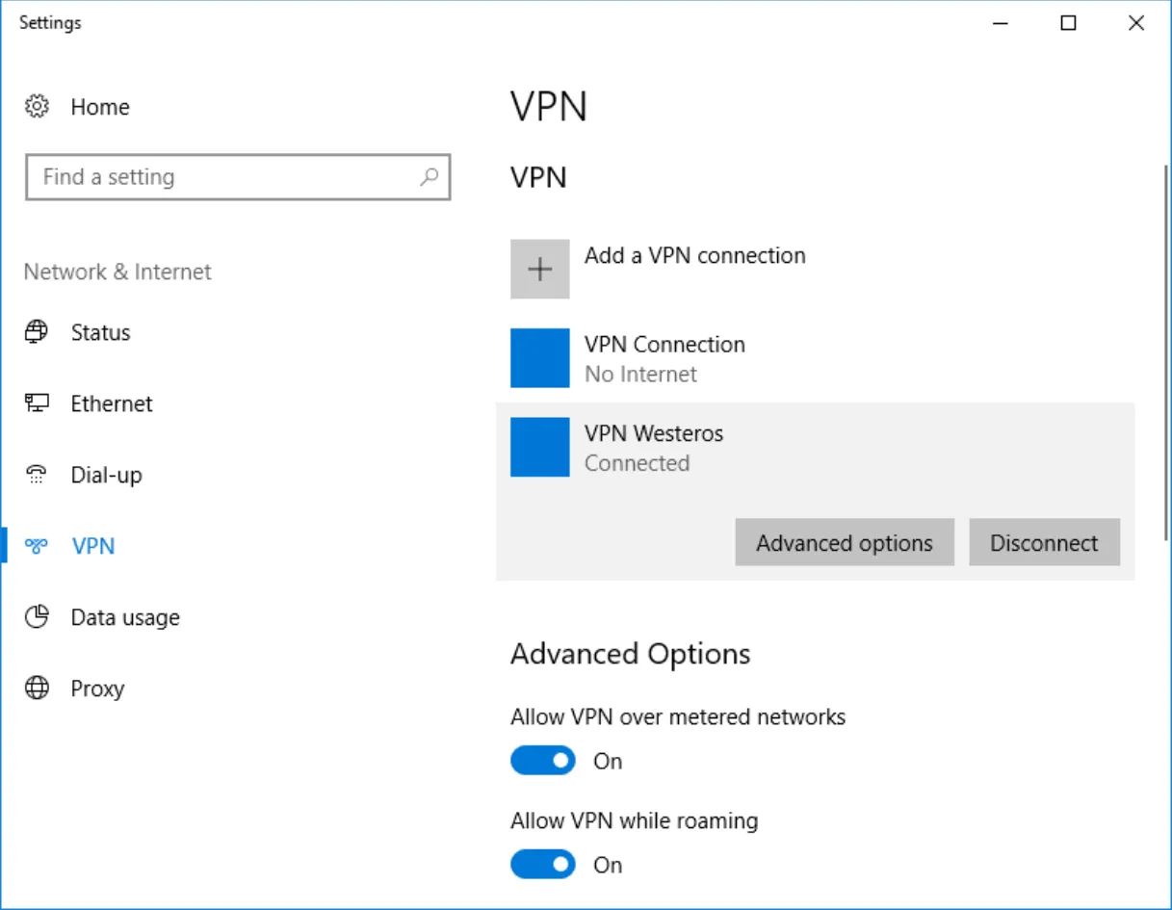Go to Ethernet settings page

point(112,403)
